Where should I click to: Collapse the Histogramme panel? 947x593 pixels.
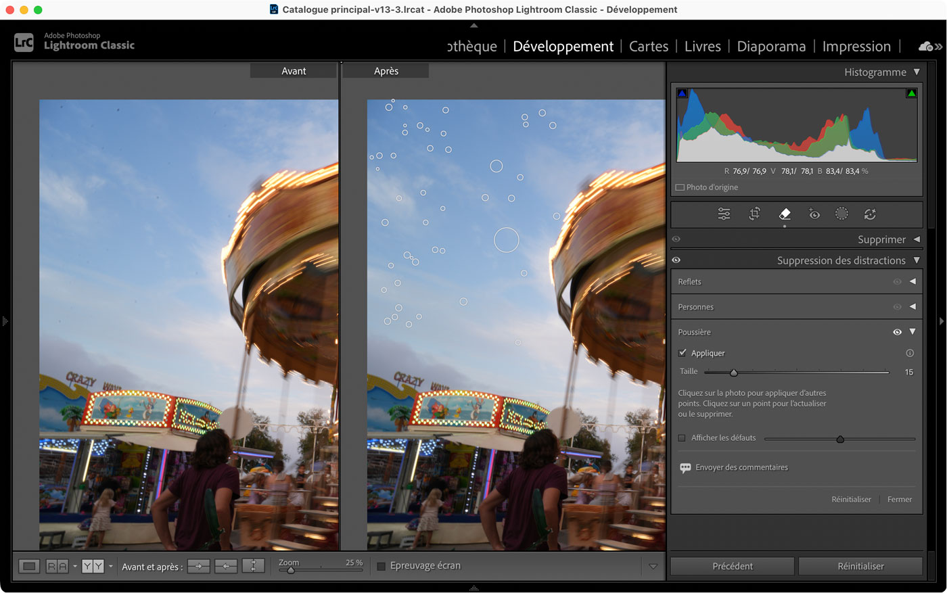coord(917,72)
